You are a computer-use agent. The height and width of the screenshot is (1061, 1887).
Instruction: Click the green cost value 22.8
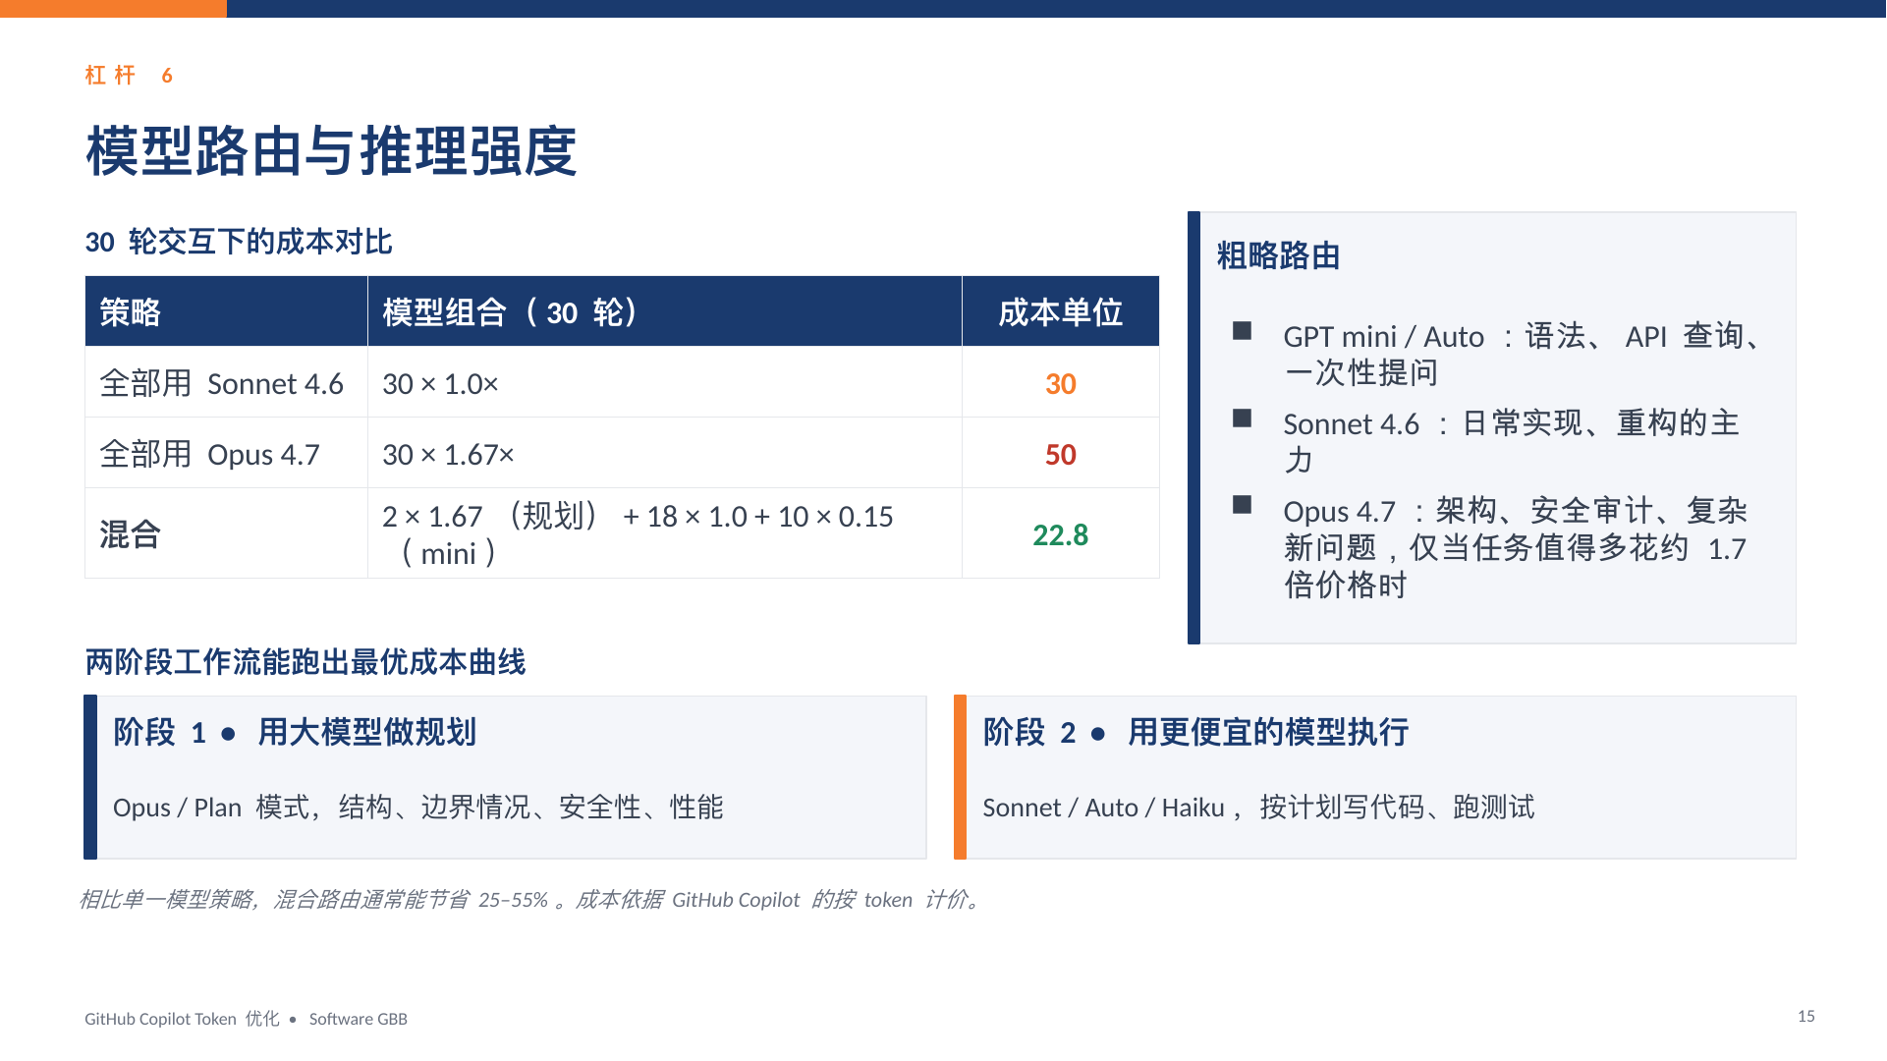[1061, 535]
